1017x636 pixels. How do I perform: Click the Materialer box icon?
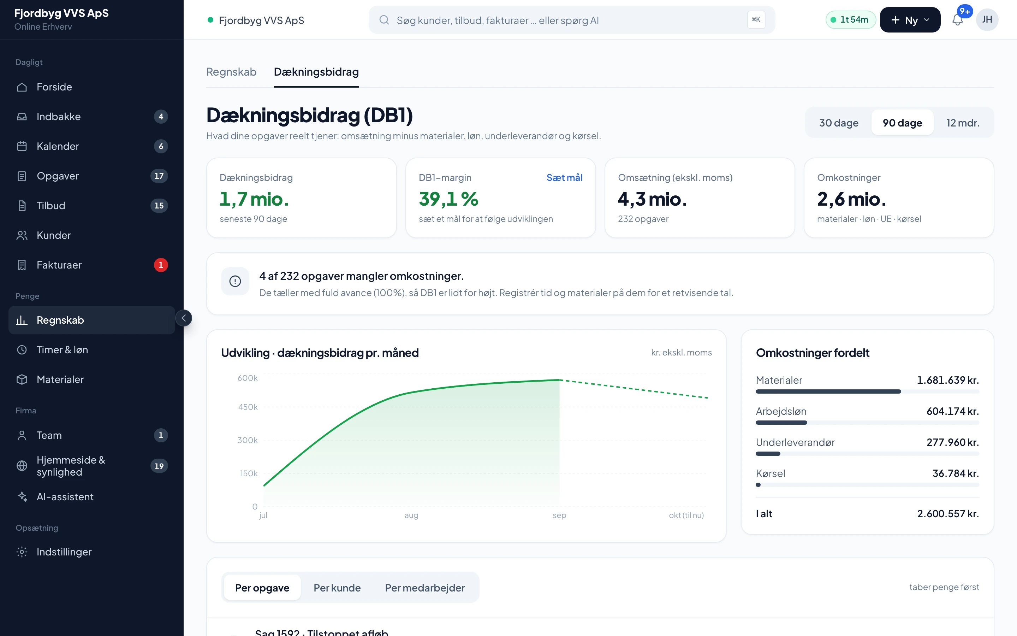(22, 379)
